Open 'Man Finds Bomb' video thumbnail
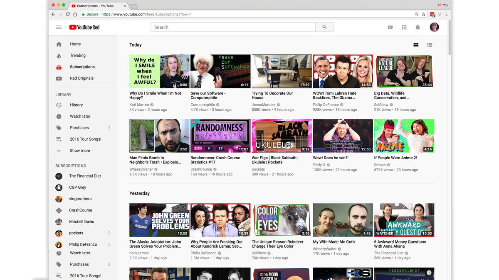 tap(159, 136)
